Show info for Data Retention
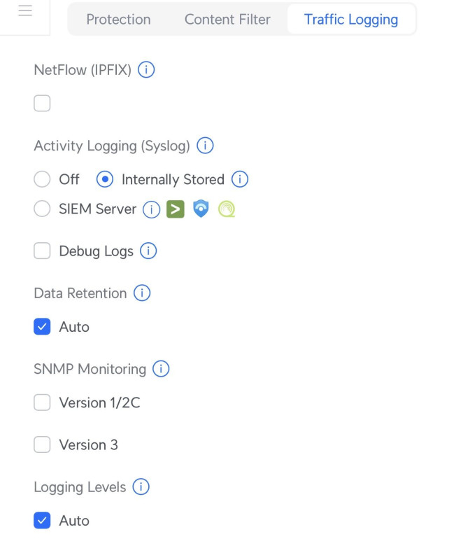The image size is (463, 560). [x=142, y=293]
